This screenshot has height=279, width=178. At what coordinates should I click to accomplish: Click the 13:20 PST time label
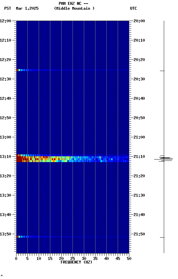coord(5,176)
